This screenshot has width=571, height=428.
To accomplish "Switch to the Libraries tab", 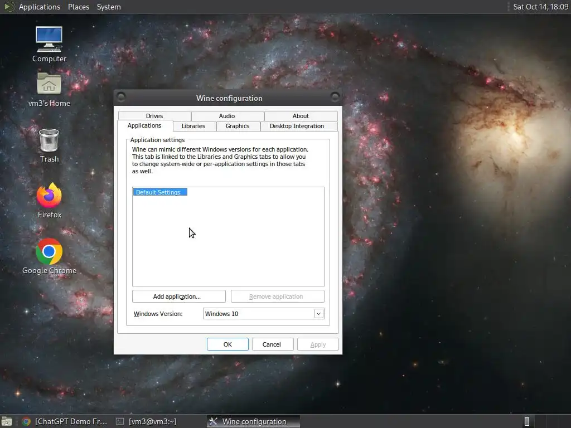I will pos(193,126).
